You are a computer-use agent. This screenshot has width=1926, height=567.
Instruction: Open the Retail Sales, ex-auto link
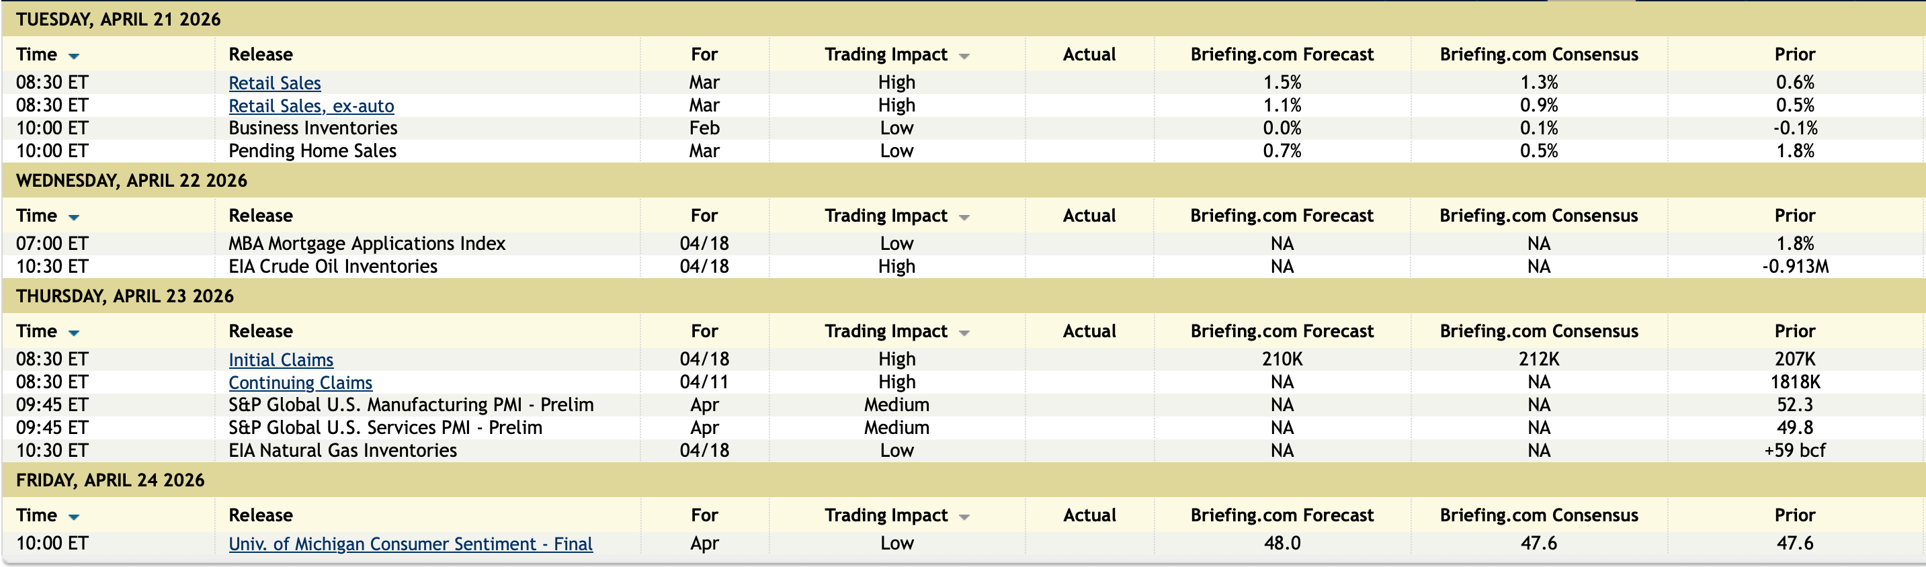(x=311, y=106)
